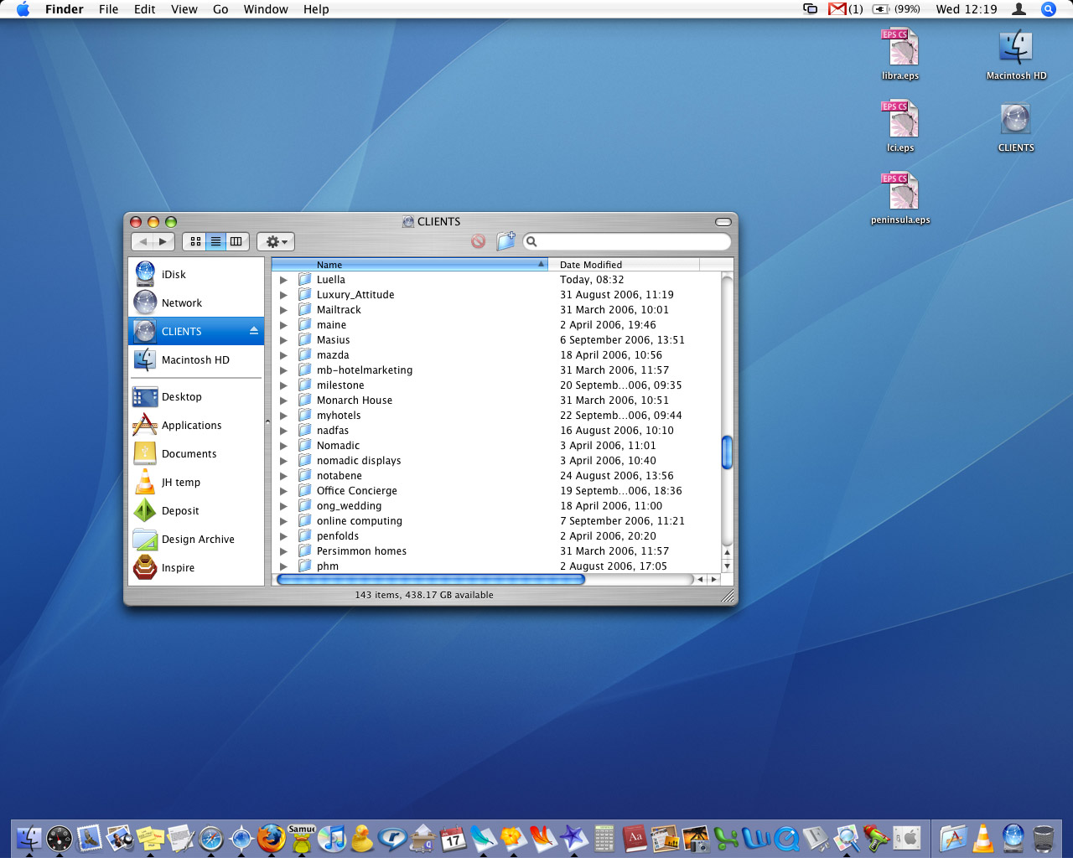Viewport: 1073px width, 858px height.
Task: Click the horizontal scrollbar thumb
Action: click(x=430, y=579)
